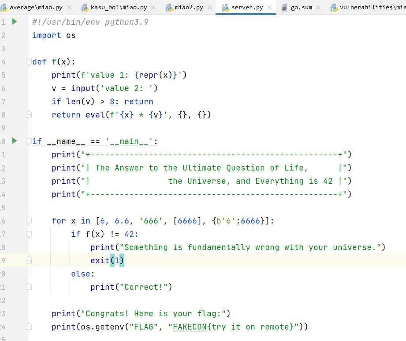Click the 'Universe, and Everything is 42' string
Viewport: 406px width, 341px height.
pos(214,181)
